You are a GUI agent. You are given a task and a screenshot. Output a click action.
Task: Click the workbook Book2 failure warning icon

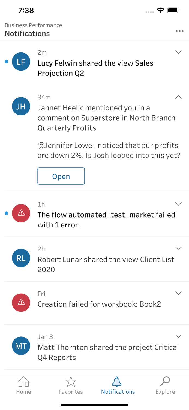[x=21, y=303]
